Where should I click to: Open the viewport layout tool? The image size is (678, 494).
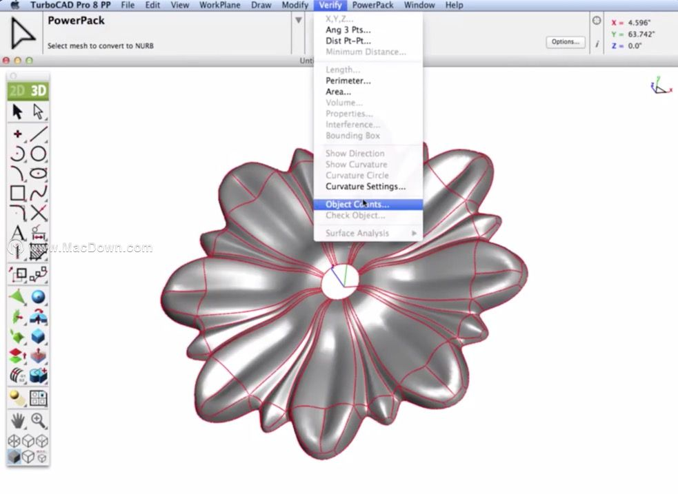coord(38,398)
